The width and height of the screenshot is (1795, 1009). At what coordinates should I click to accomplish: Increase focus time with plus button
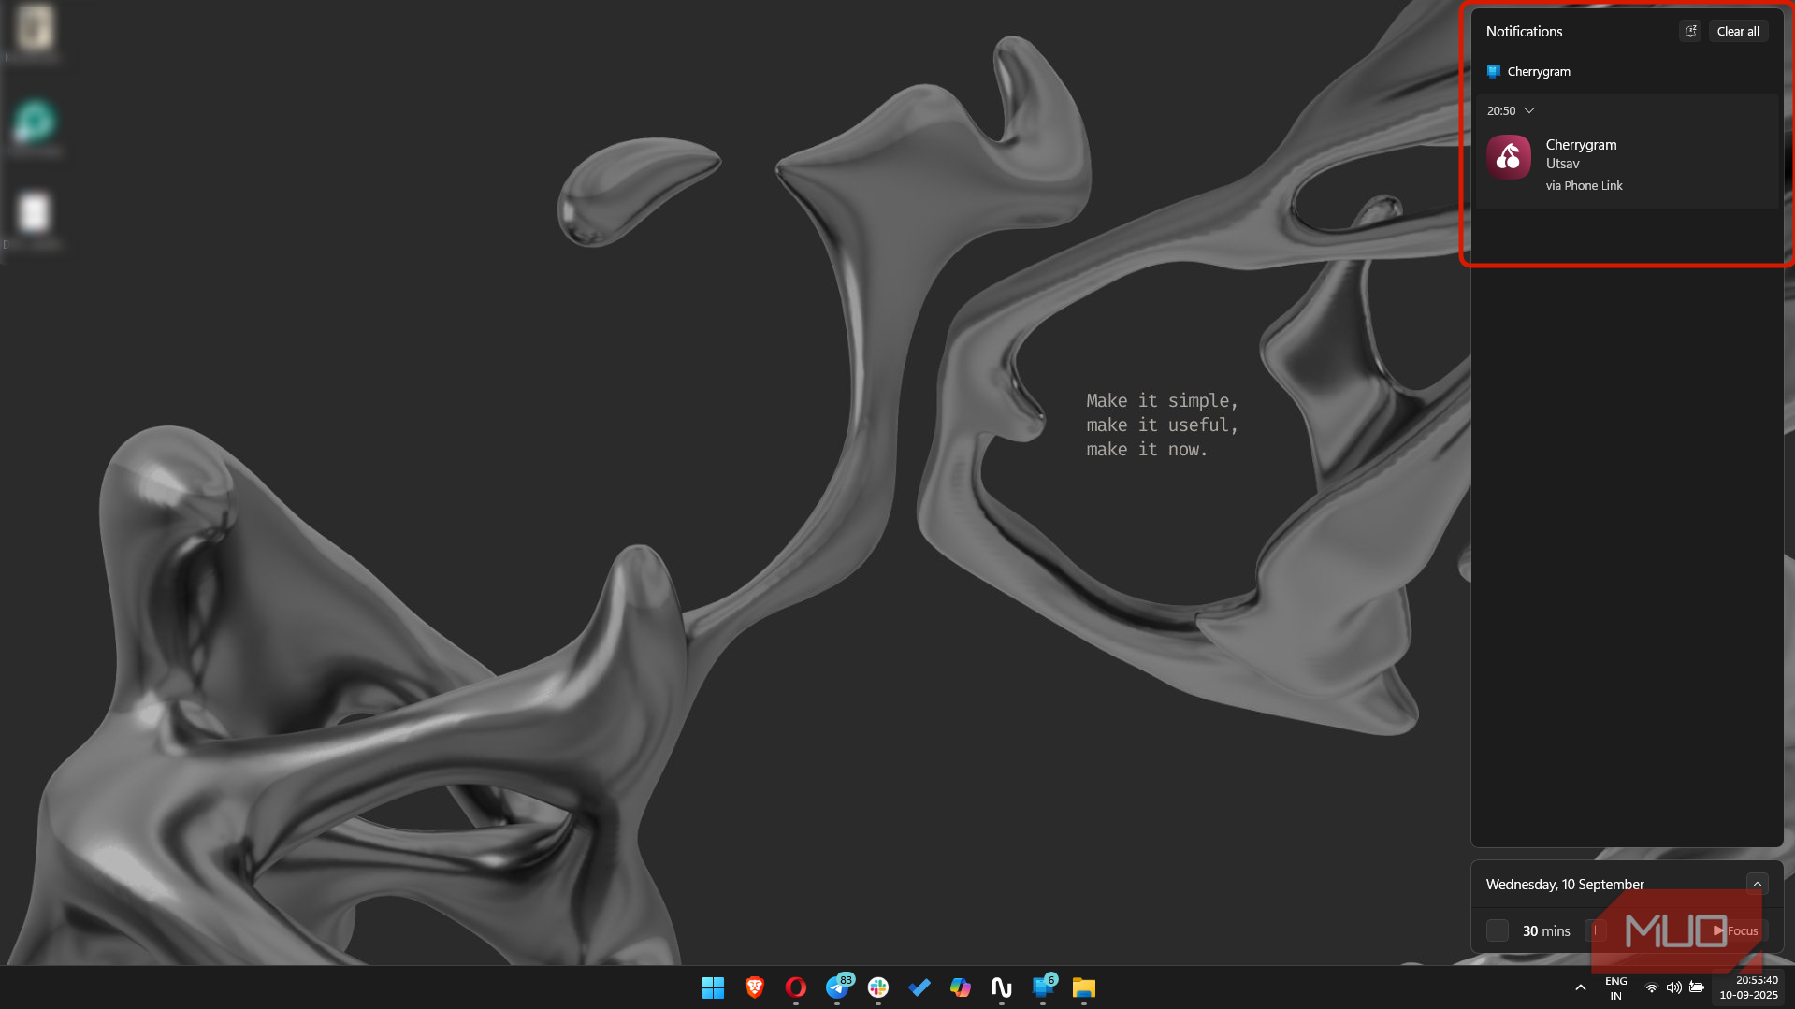click(x=1595, y=930)
